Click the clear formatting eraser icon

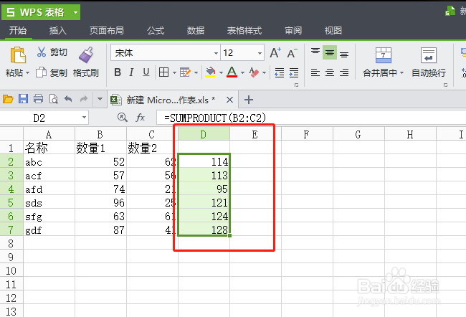[254, 72]
